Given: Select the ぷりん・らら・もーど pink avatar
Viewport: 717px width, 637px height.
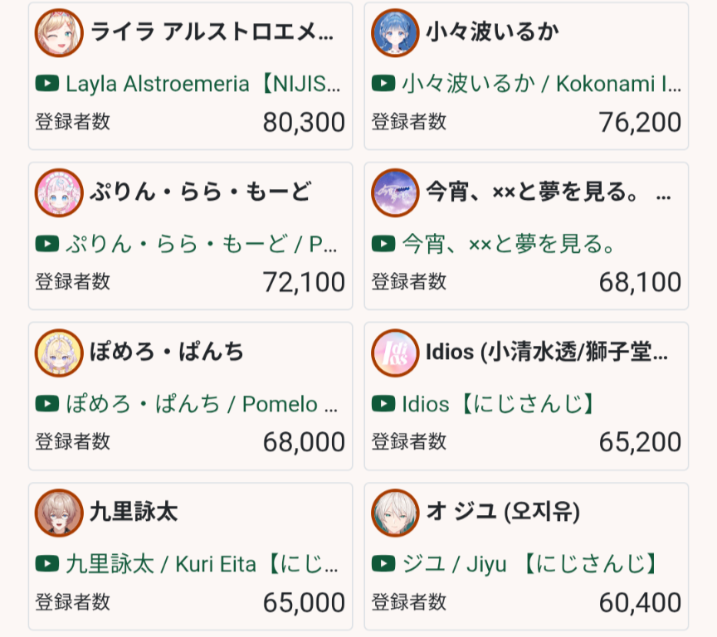Looking at the screenshot, I should click(59, 192).
